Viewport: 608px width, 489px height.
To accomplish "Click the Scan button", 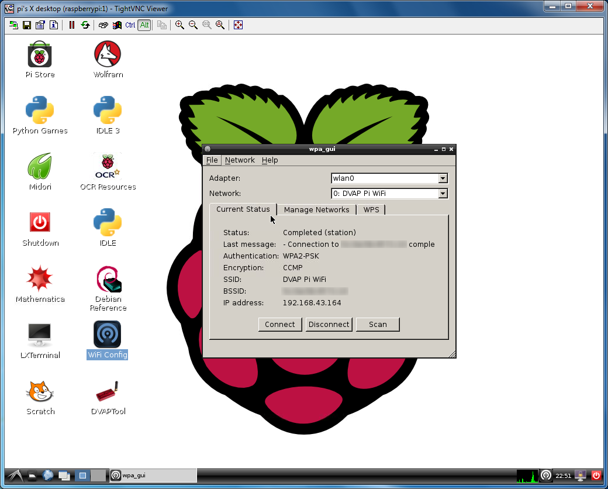I will coord(378,325).
